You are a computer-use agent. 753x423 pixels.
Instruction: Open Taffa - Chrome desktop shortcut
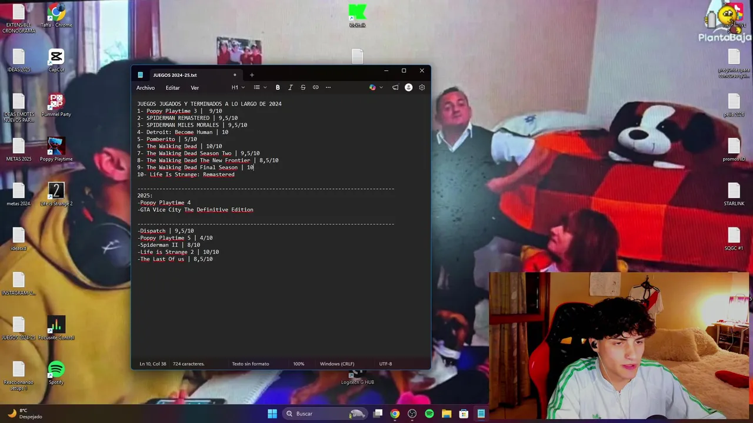click(x=56, y=16)
